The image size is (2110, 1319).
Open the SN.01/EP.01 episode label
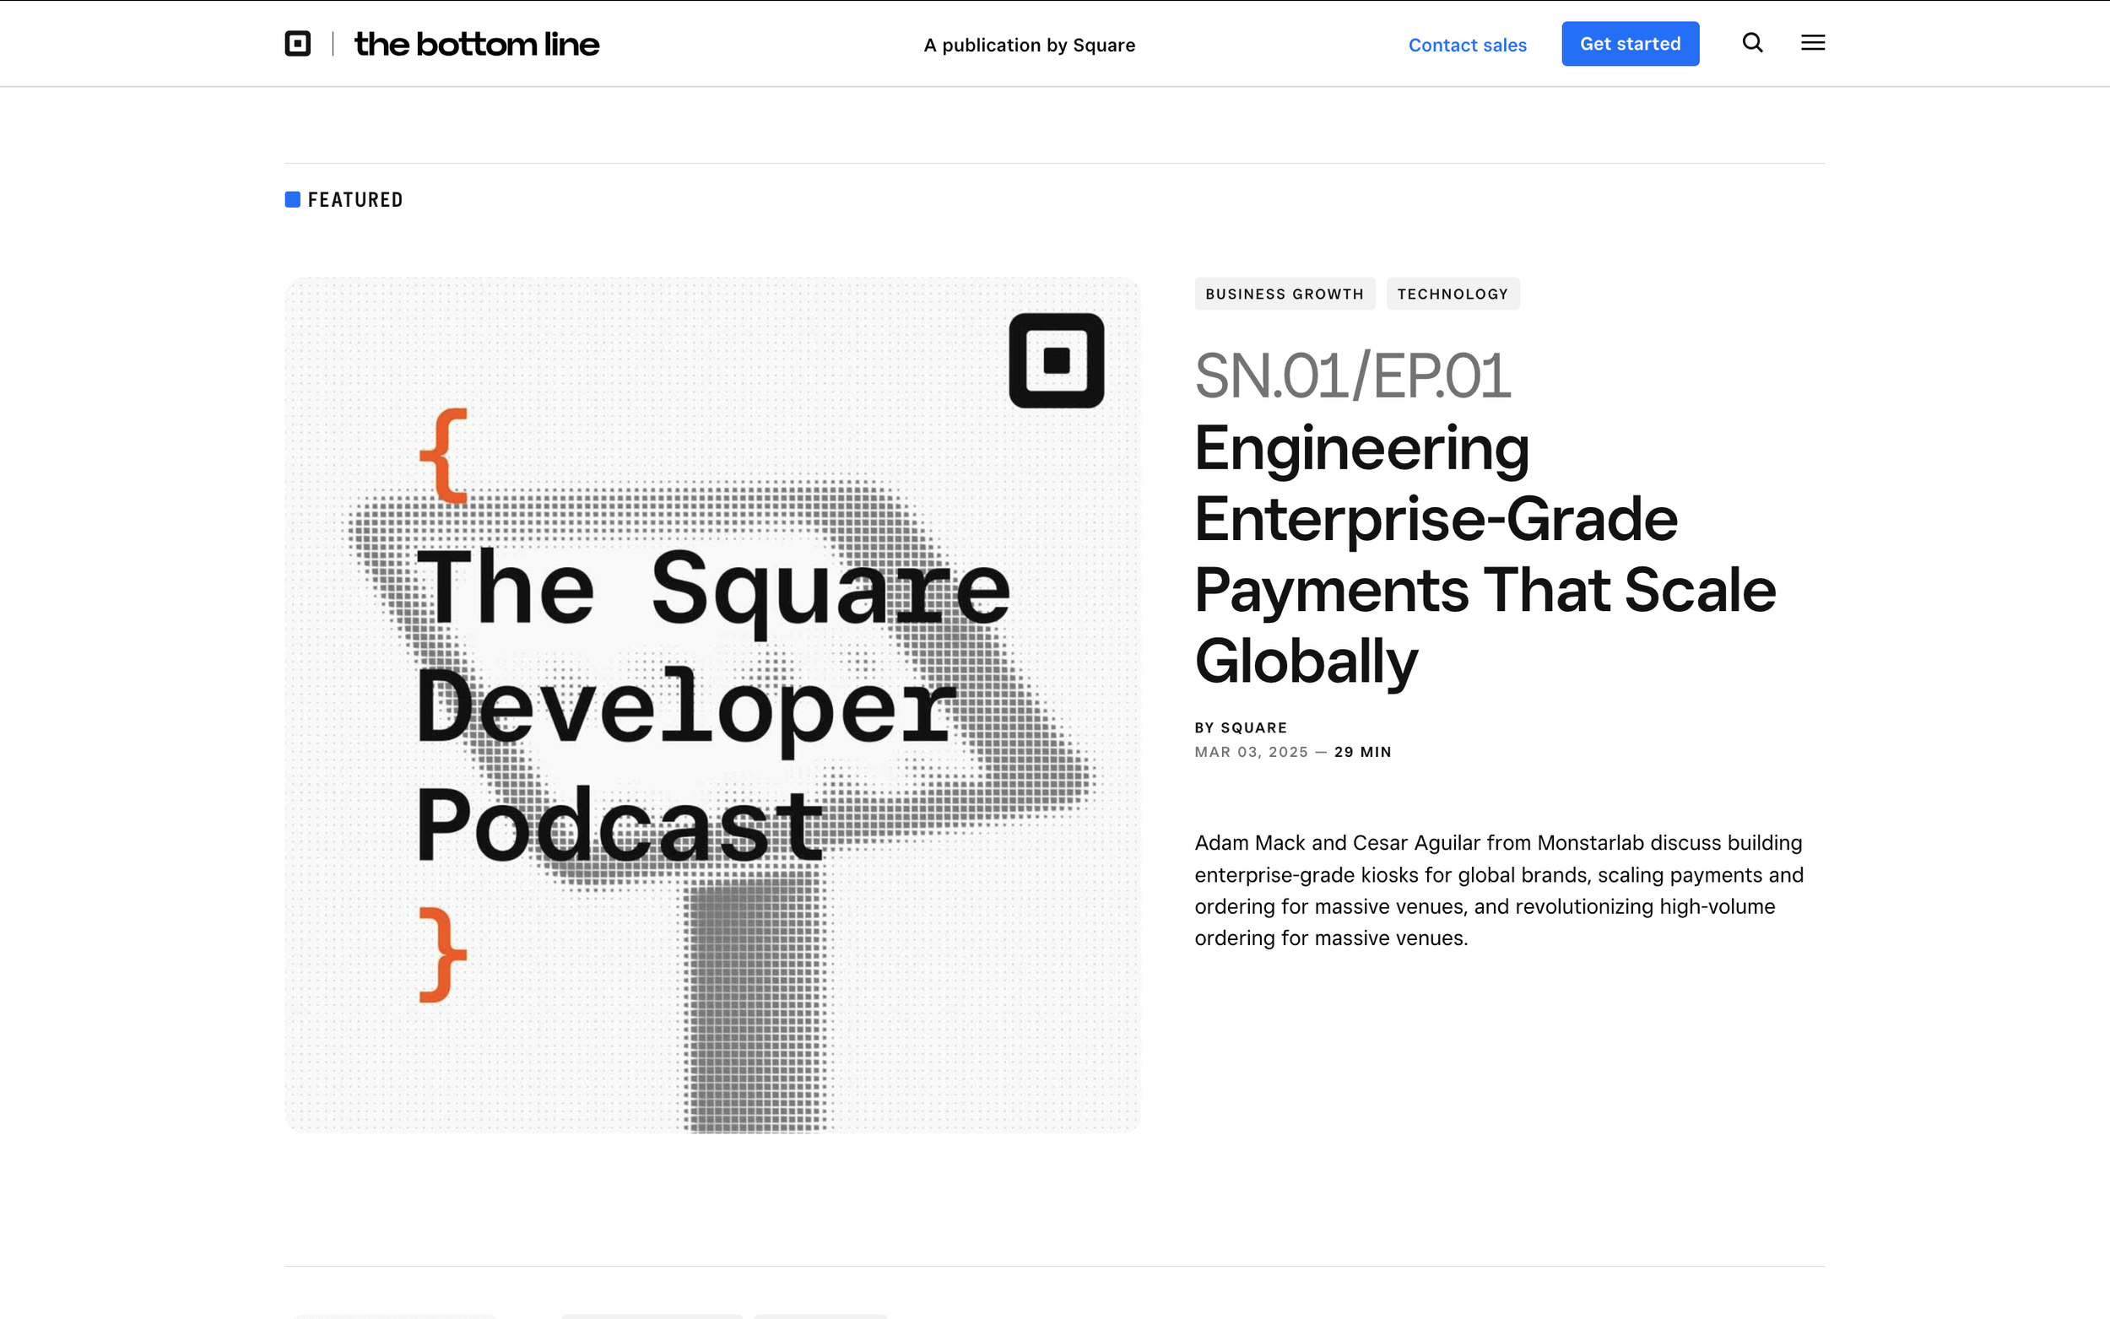tap(1352, 377)
